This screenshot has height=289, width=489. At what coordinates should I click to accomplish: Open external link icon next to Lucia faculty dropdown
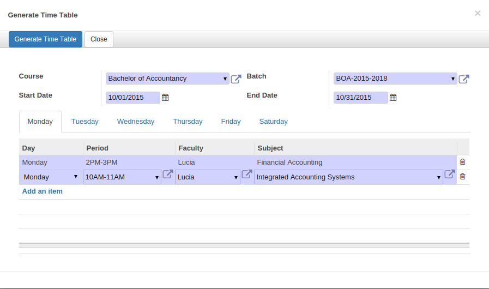coord(247,174)
